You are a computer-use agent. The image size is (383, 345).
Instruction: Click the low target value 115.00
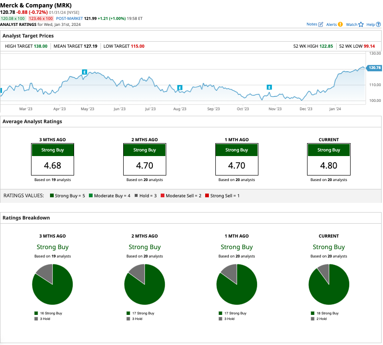[x=138, y=46]
